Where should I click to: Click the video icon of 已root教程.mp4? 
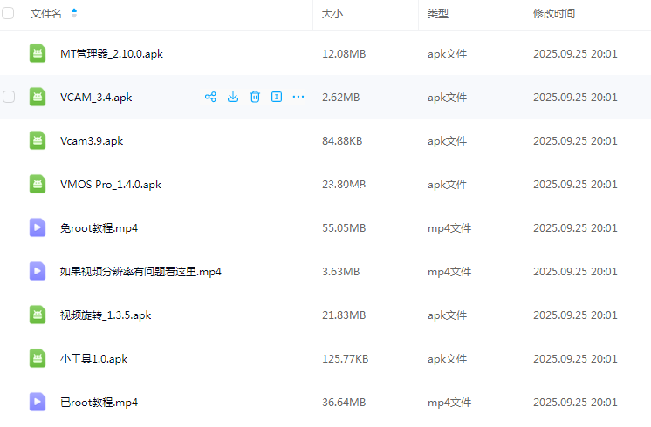click(38, 402)
